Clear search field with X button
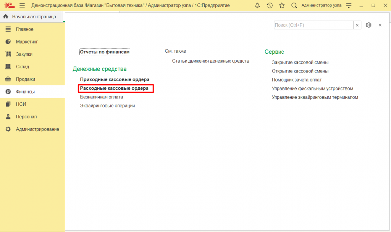 [357, 25]
